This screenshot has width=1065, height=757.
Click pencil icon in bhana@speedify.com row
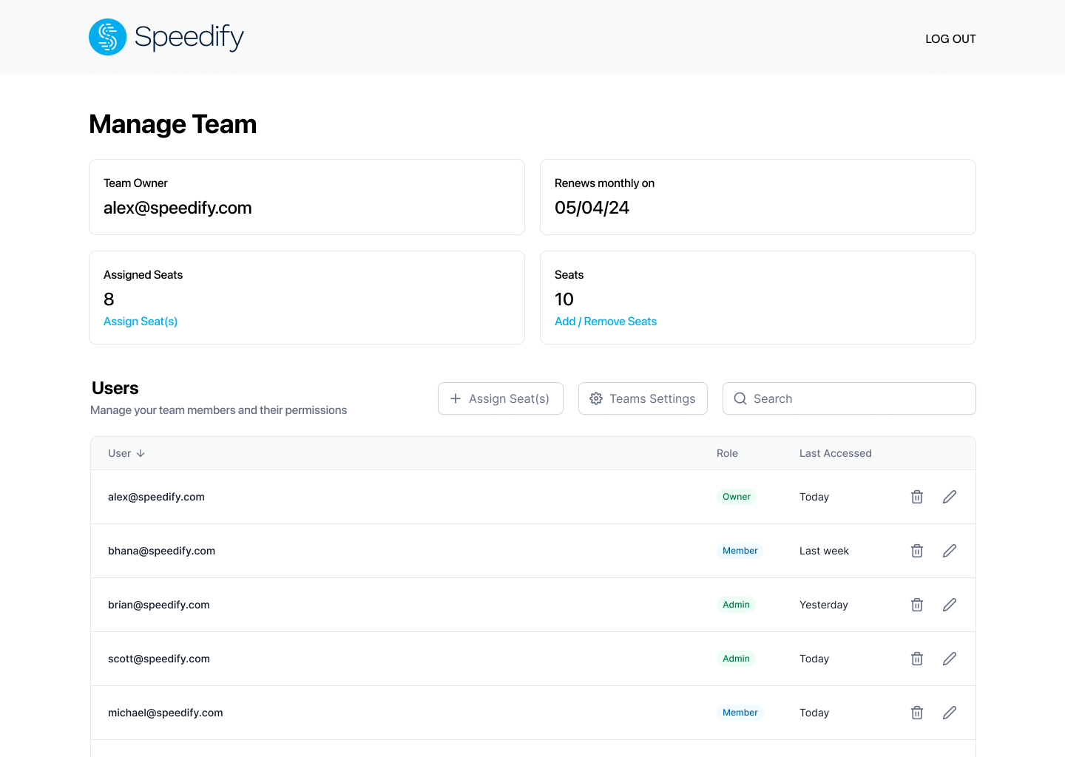click(950, 551)
